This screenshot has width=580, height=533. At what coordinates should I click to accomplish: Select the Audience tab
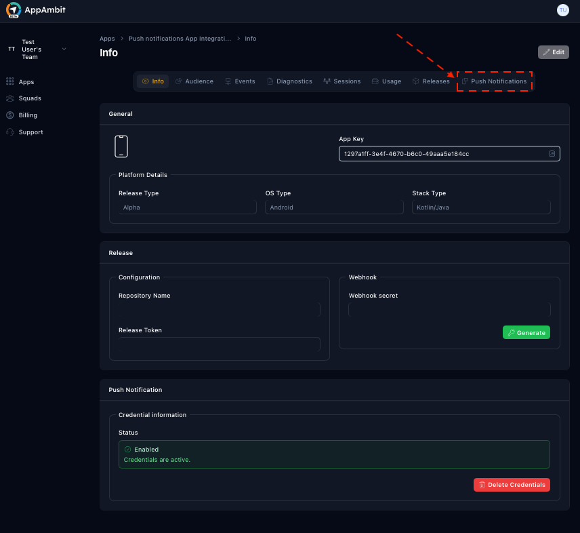194,81
